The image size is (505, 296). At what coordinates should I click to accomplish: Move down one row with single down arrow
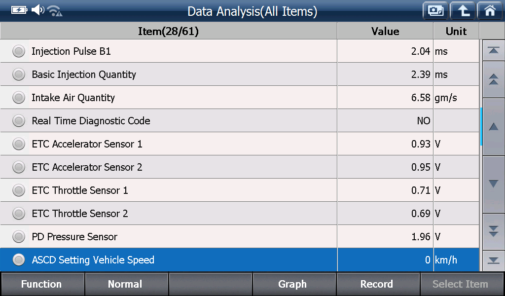click(493, 184)
